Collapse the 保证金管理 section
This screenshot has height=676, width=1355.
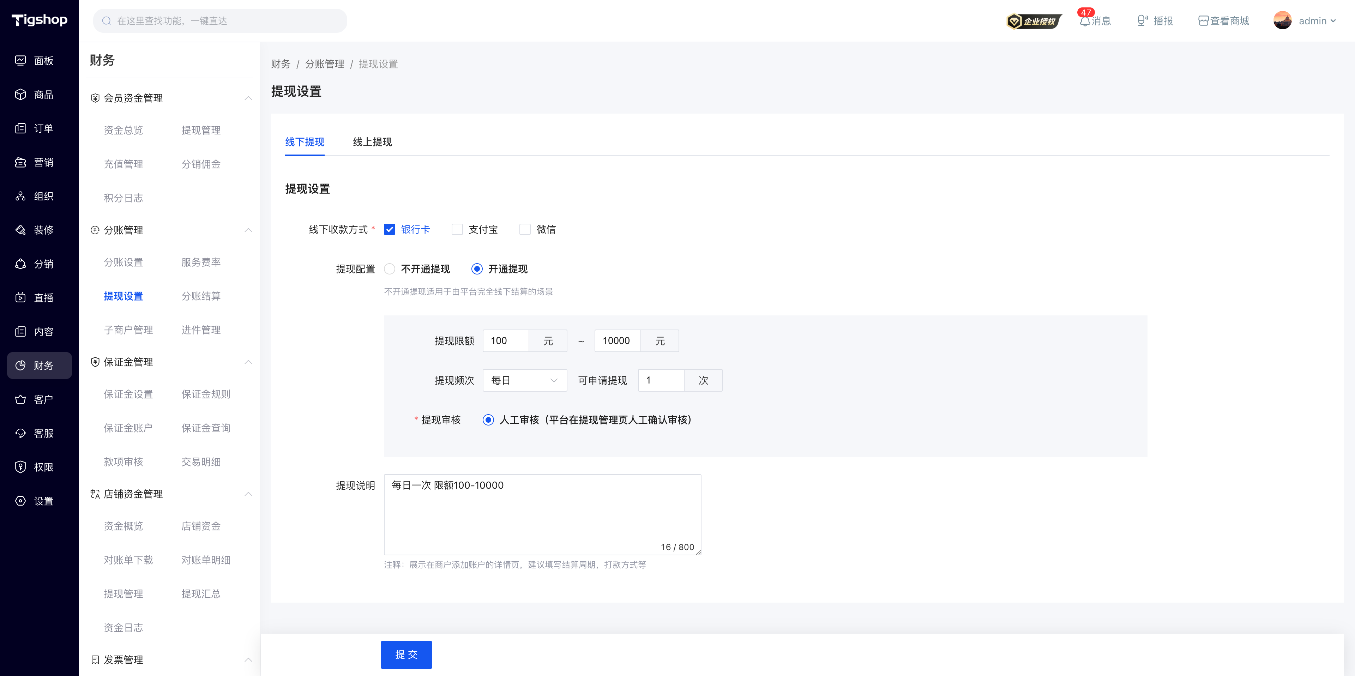[x=248, y=362]
